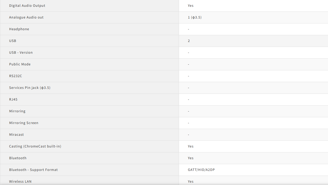Image resolution: width=328 pixels, height=185 pixels.
Task: Click the 1 (φ3.5) audio out value
Action: coord(195,17)
